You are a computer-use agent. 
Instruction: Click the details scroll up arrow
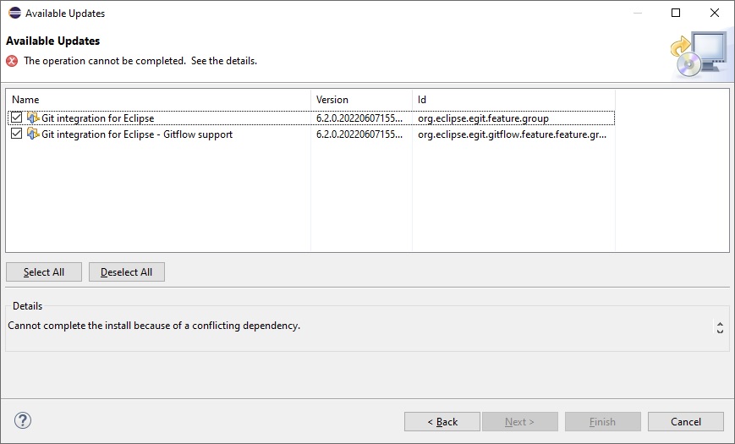tap(720, 324)
